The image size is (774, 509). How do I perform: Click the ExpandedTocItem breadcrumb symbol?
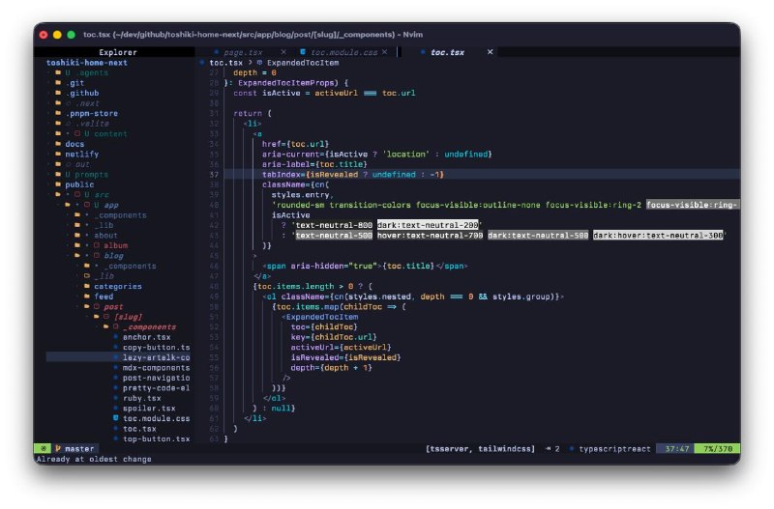point(303,63)
